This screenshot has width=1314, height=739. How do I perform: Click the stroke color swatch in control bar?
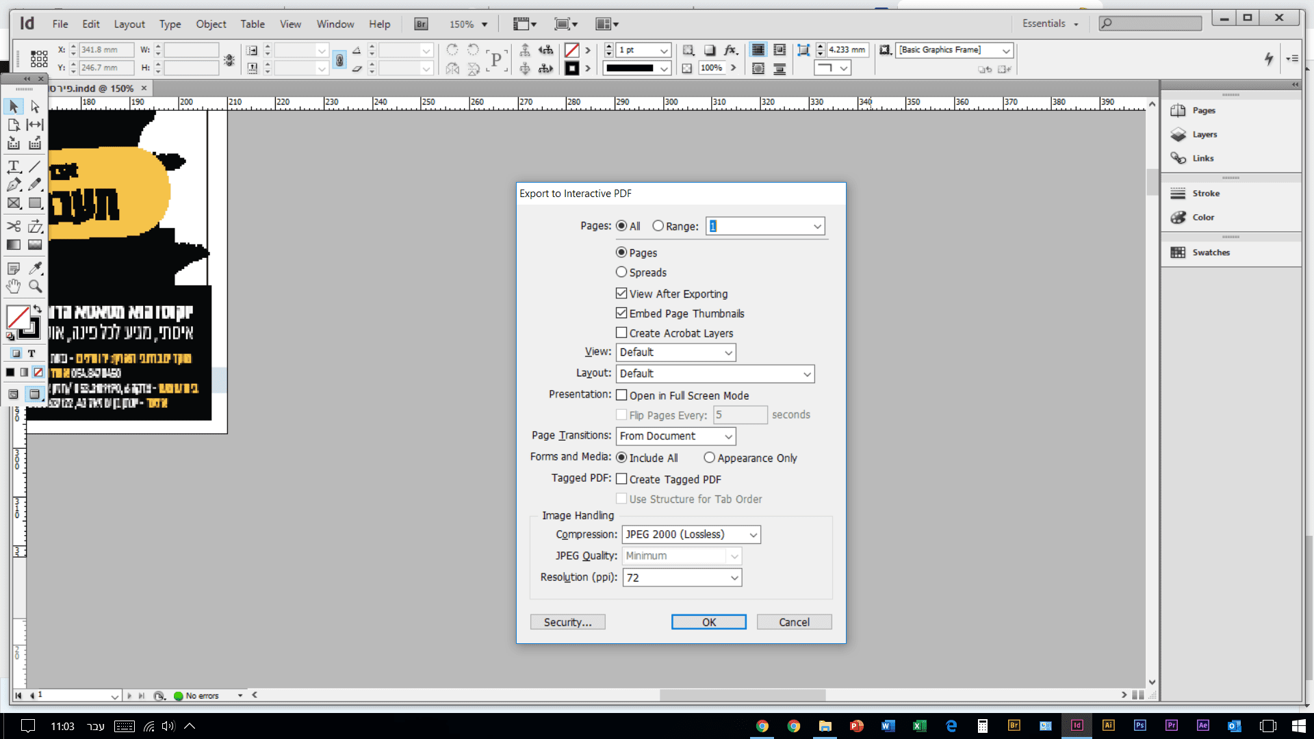coord(572,68)
